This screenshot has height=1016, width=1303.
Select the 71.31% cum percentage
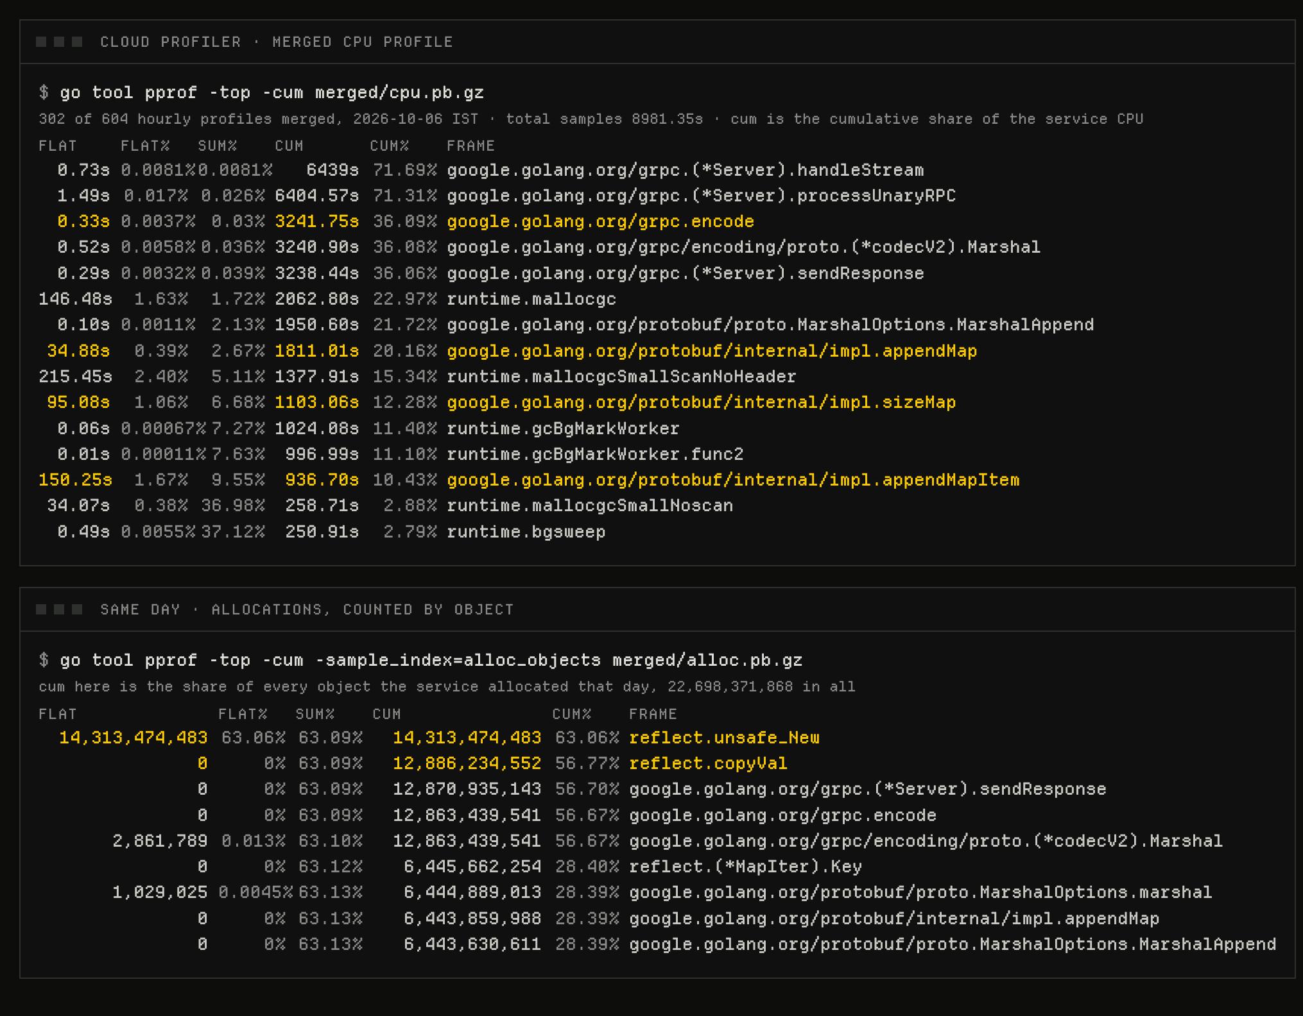[405, 196]
